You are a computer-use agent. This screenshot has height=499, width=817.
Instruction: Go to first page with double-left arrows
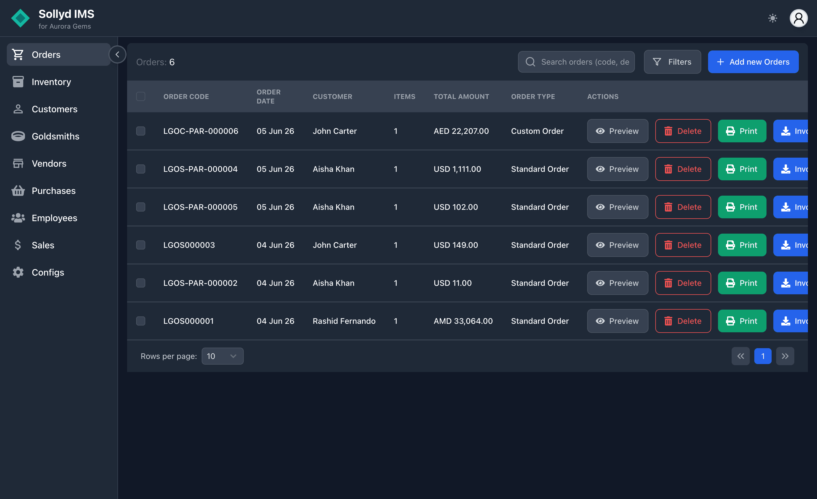[x=740, y=356]
